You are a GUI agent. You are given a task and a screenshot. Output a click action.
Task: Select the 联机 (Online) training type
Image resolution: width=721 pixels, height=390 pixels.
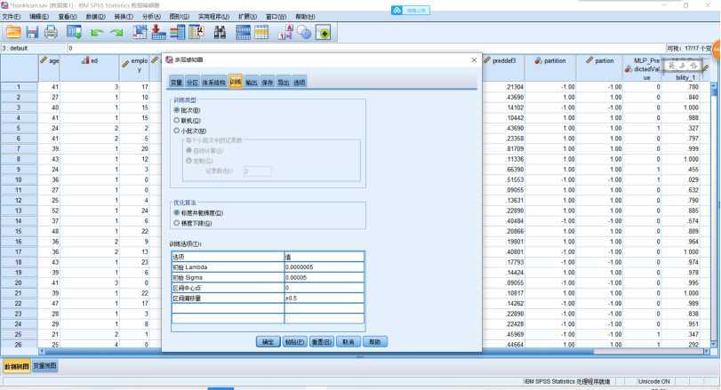tap(177, 120)
